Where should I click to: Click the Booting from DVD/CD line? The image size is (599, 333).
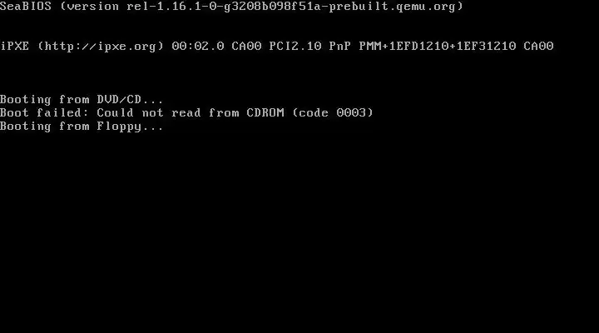(82, 100)
